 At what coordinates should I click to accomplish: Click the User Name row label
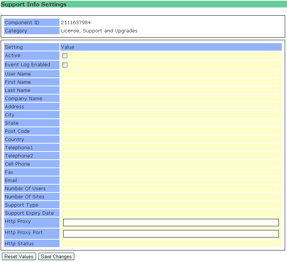click(18, 74)
